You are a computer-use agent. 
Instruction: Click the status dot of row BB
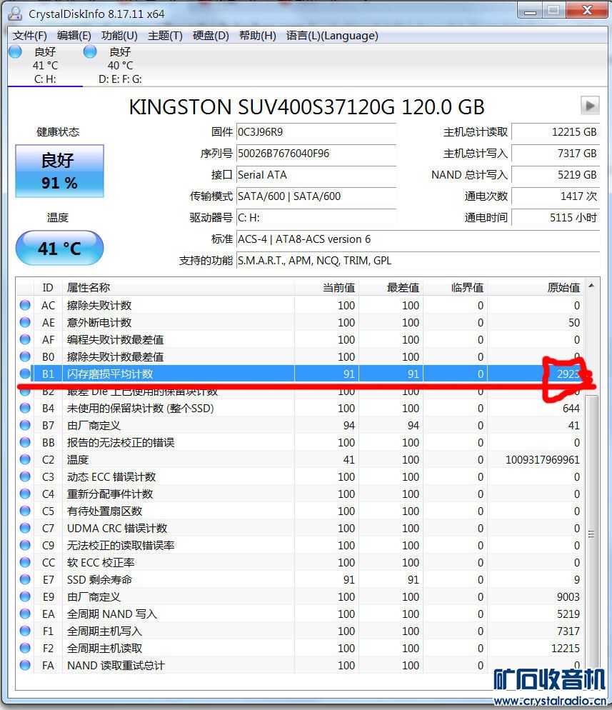[x=25, y=442]
